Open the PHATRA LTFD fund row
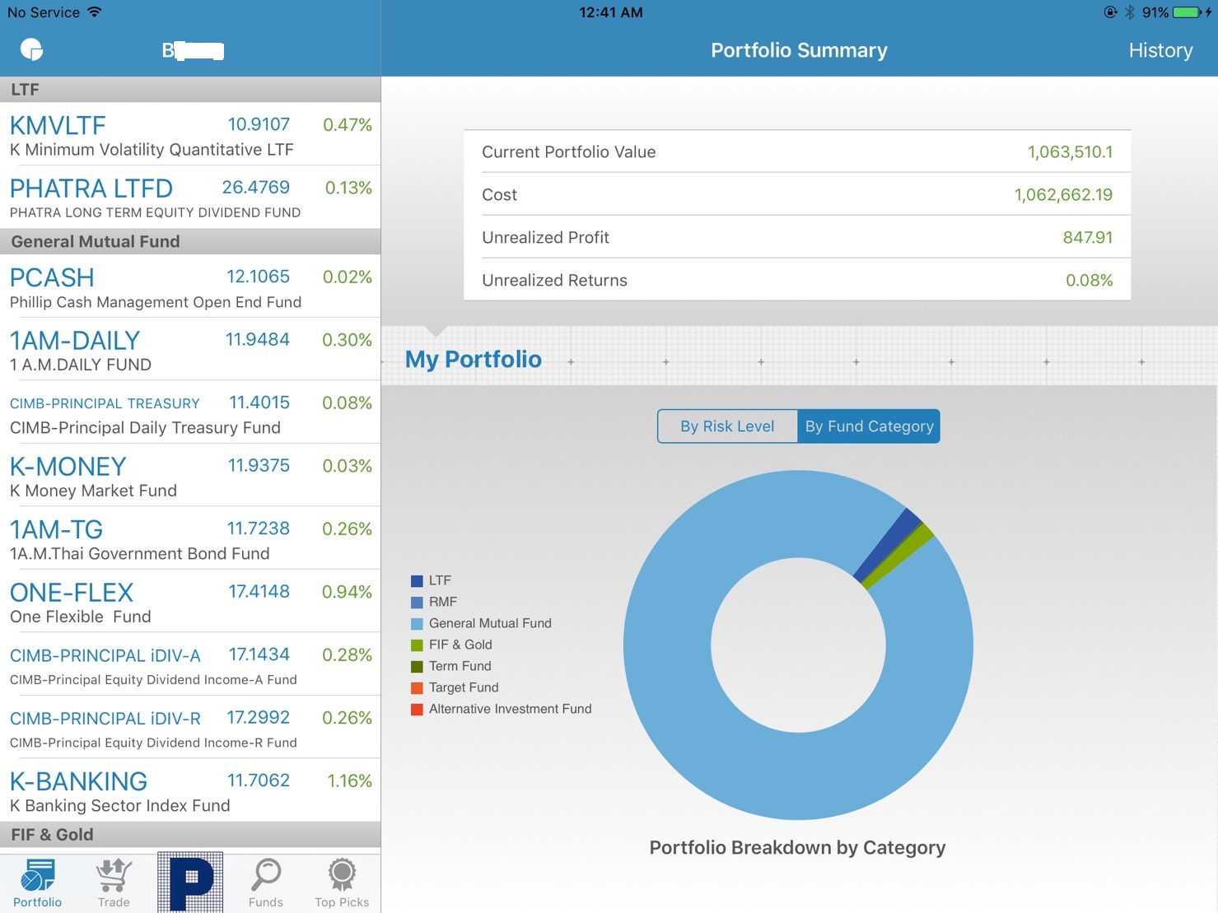Image resolution: width=1218 pixels, height=913 pixels. [190, 197]
